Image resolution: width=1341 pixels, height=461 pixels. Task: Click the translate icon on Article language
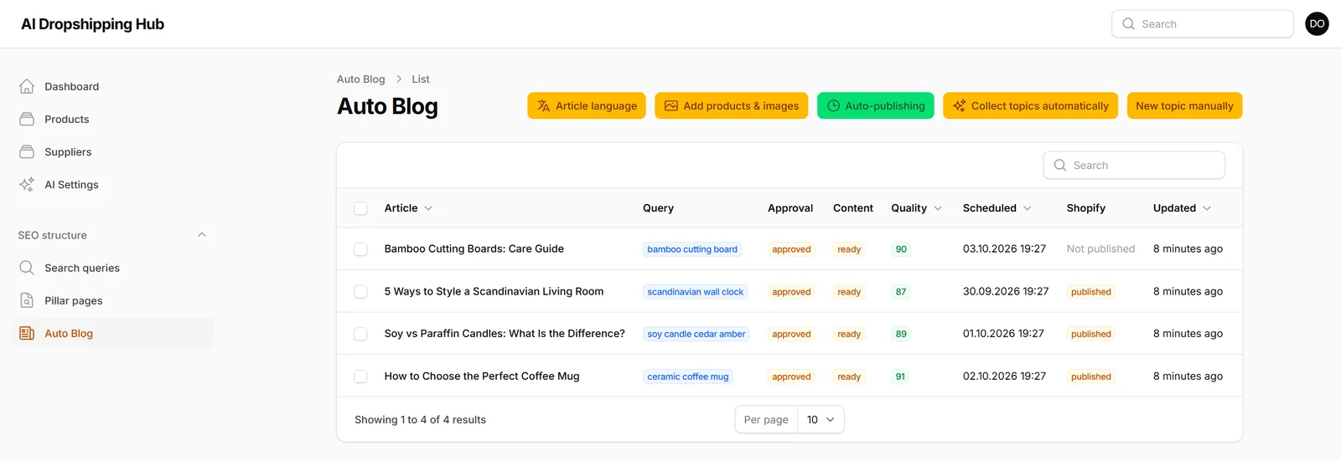coord(543,105)
